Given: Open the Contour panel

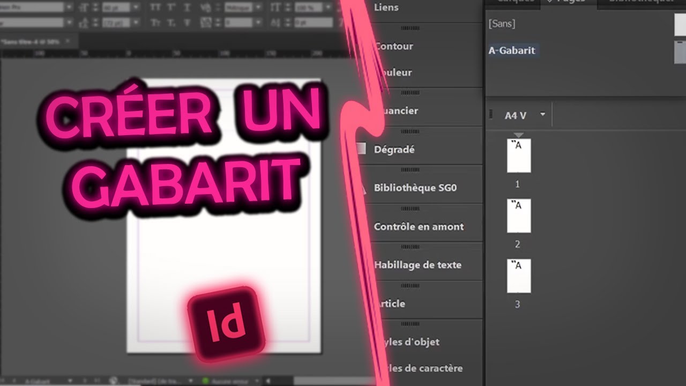Looking at the screenshot, I should 394,46.
